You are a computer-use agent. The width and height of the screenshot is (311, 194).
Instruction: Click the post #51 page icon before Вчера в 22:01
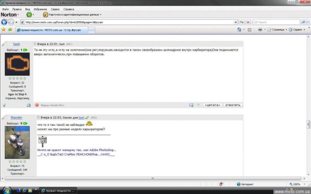pyautogui.click(x=35, y=44)
